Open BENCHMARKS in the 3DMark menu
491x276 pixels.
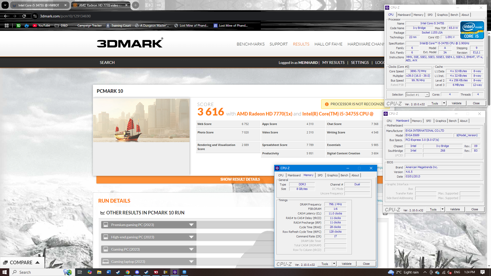[251, 44]
